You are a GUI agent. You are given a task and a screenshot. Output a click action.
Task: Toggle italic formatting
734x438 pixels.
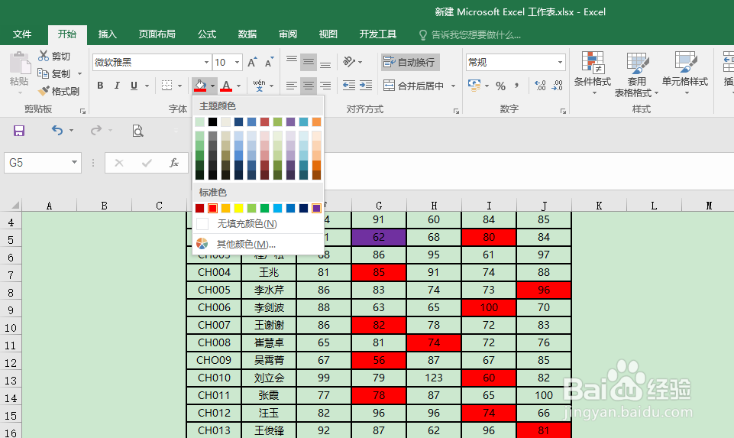click(x=117, y=86)
